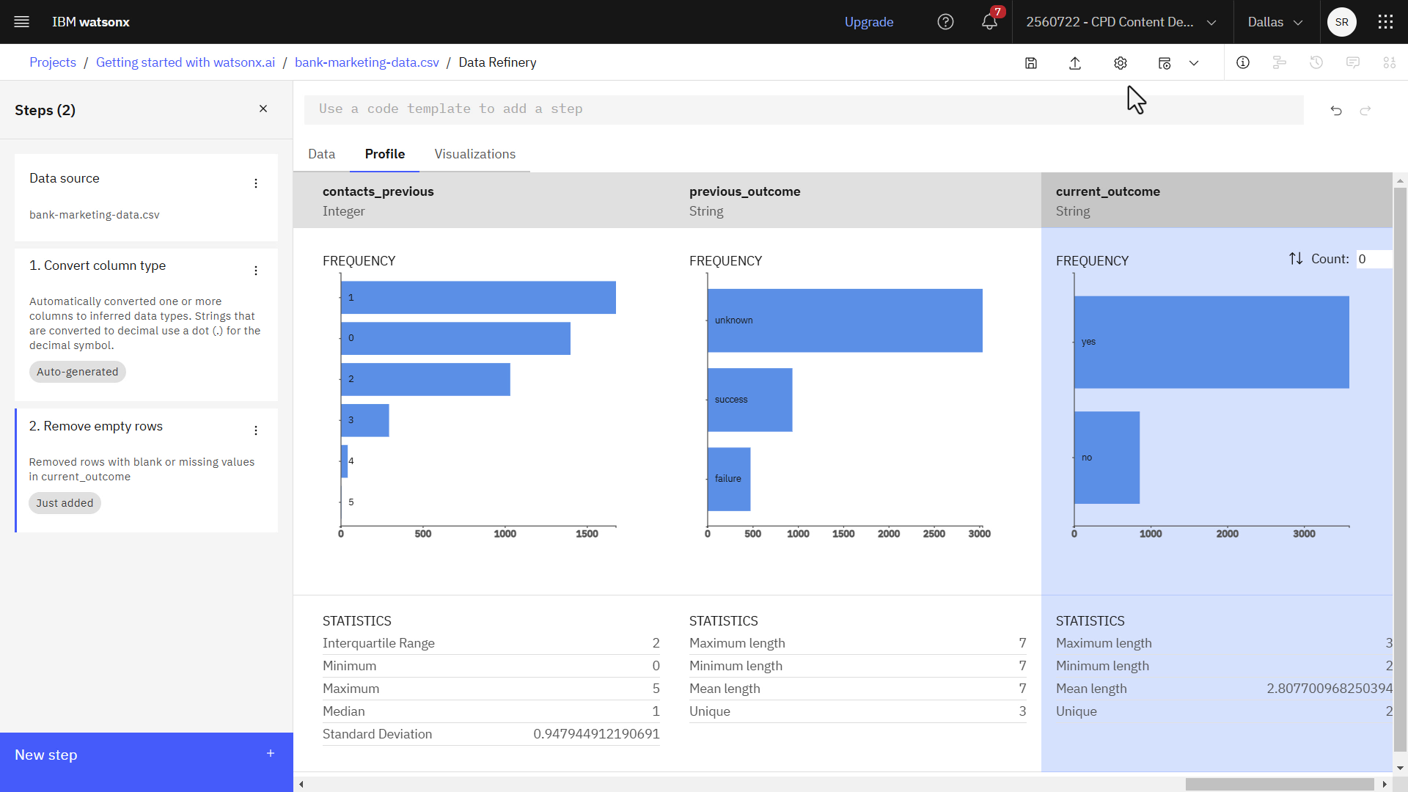Switch to the Visualizations tab
The width and height of the screenshot is (1408, 792).
click(x=474, y=154)
